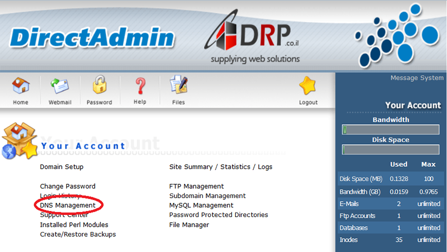The image size is (447, 252).
Task: Go to MySQL Management
Action: coord(201,205)
